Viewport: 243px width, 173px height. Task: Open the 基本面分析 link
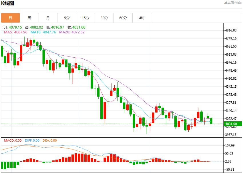[x=233, y=3]
